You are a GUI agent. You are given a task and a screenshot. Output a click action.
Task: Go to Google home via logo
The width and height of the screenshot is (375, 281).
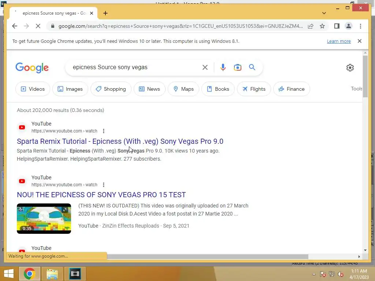(x=32, y=68)
